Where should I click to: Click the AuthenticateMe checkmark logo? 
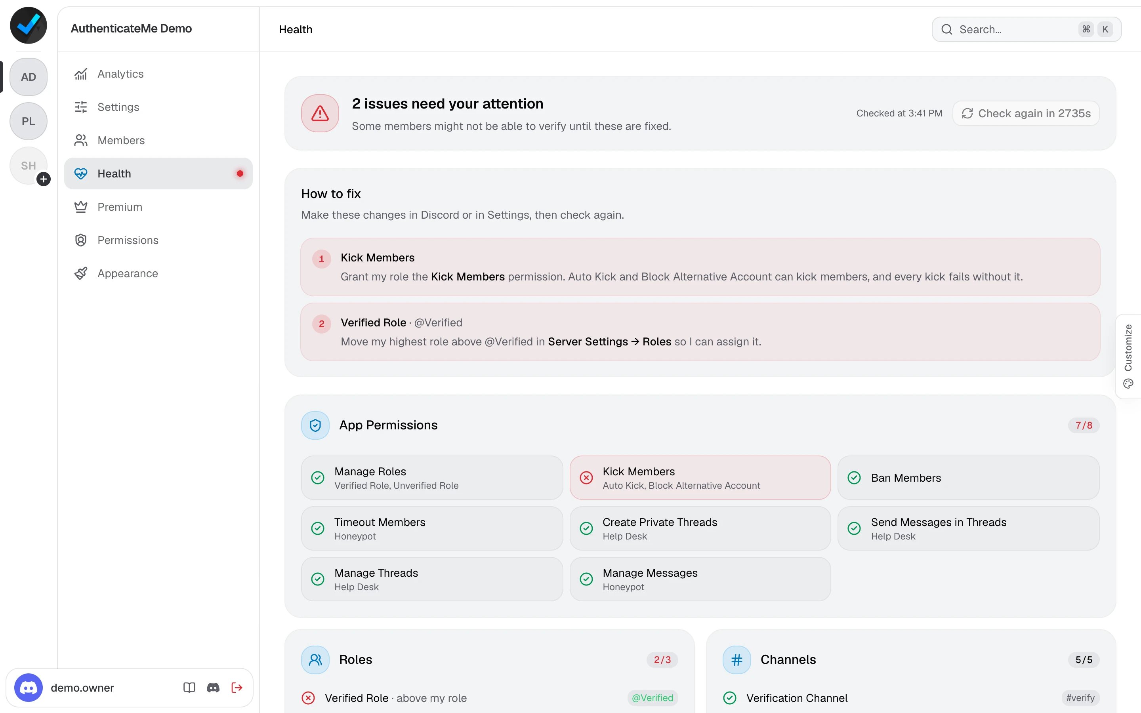28,25
